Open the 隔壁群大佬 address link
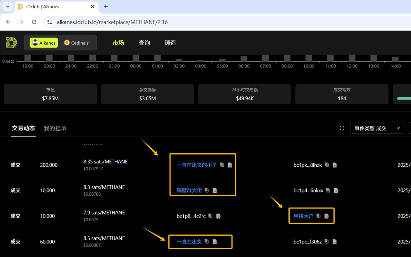The height and width of the screenshot is (257, 411). (189, 190)
